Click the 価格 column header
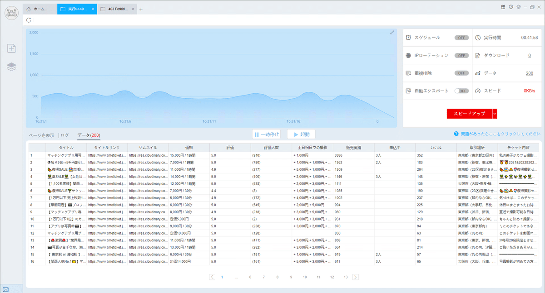Screen dimensions: 545x293 coord(189,148)
